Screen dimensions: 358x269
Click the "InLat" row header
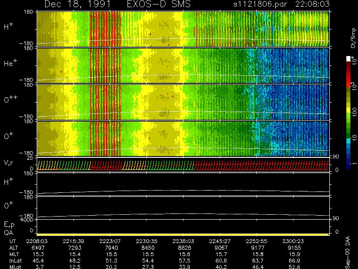(x=15, y=260)
